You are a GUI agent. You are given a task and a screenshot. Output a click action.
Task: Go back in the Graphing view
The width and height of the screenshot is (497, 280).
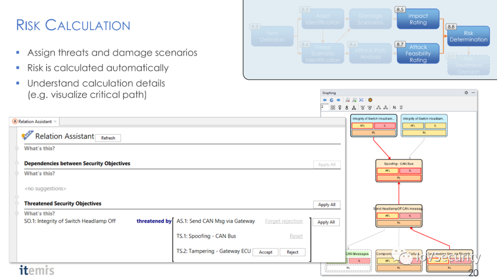tap(324, 100)
